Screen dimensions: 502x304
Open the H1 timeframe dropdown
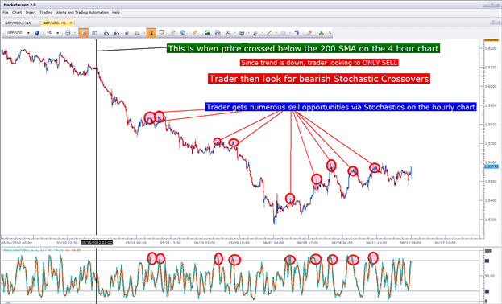pos(58,33)
